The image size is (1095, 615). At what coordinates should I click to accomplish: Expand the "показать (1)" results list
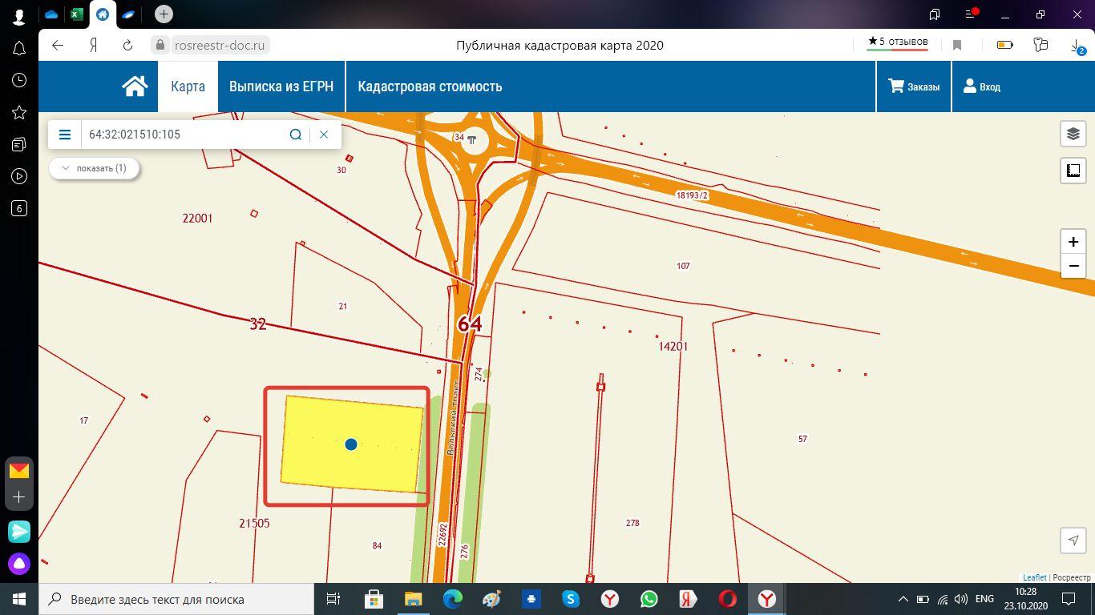94,168
